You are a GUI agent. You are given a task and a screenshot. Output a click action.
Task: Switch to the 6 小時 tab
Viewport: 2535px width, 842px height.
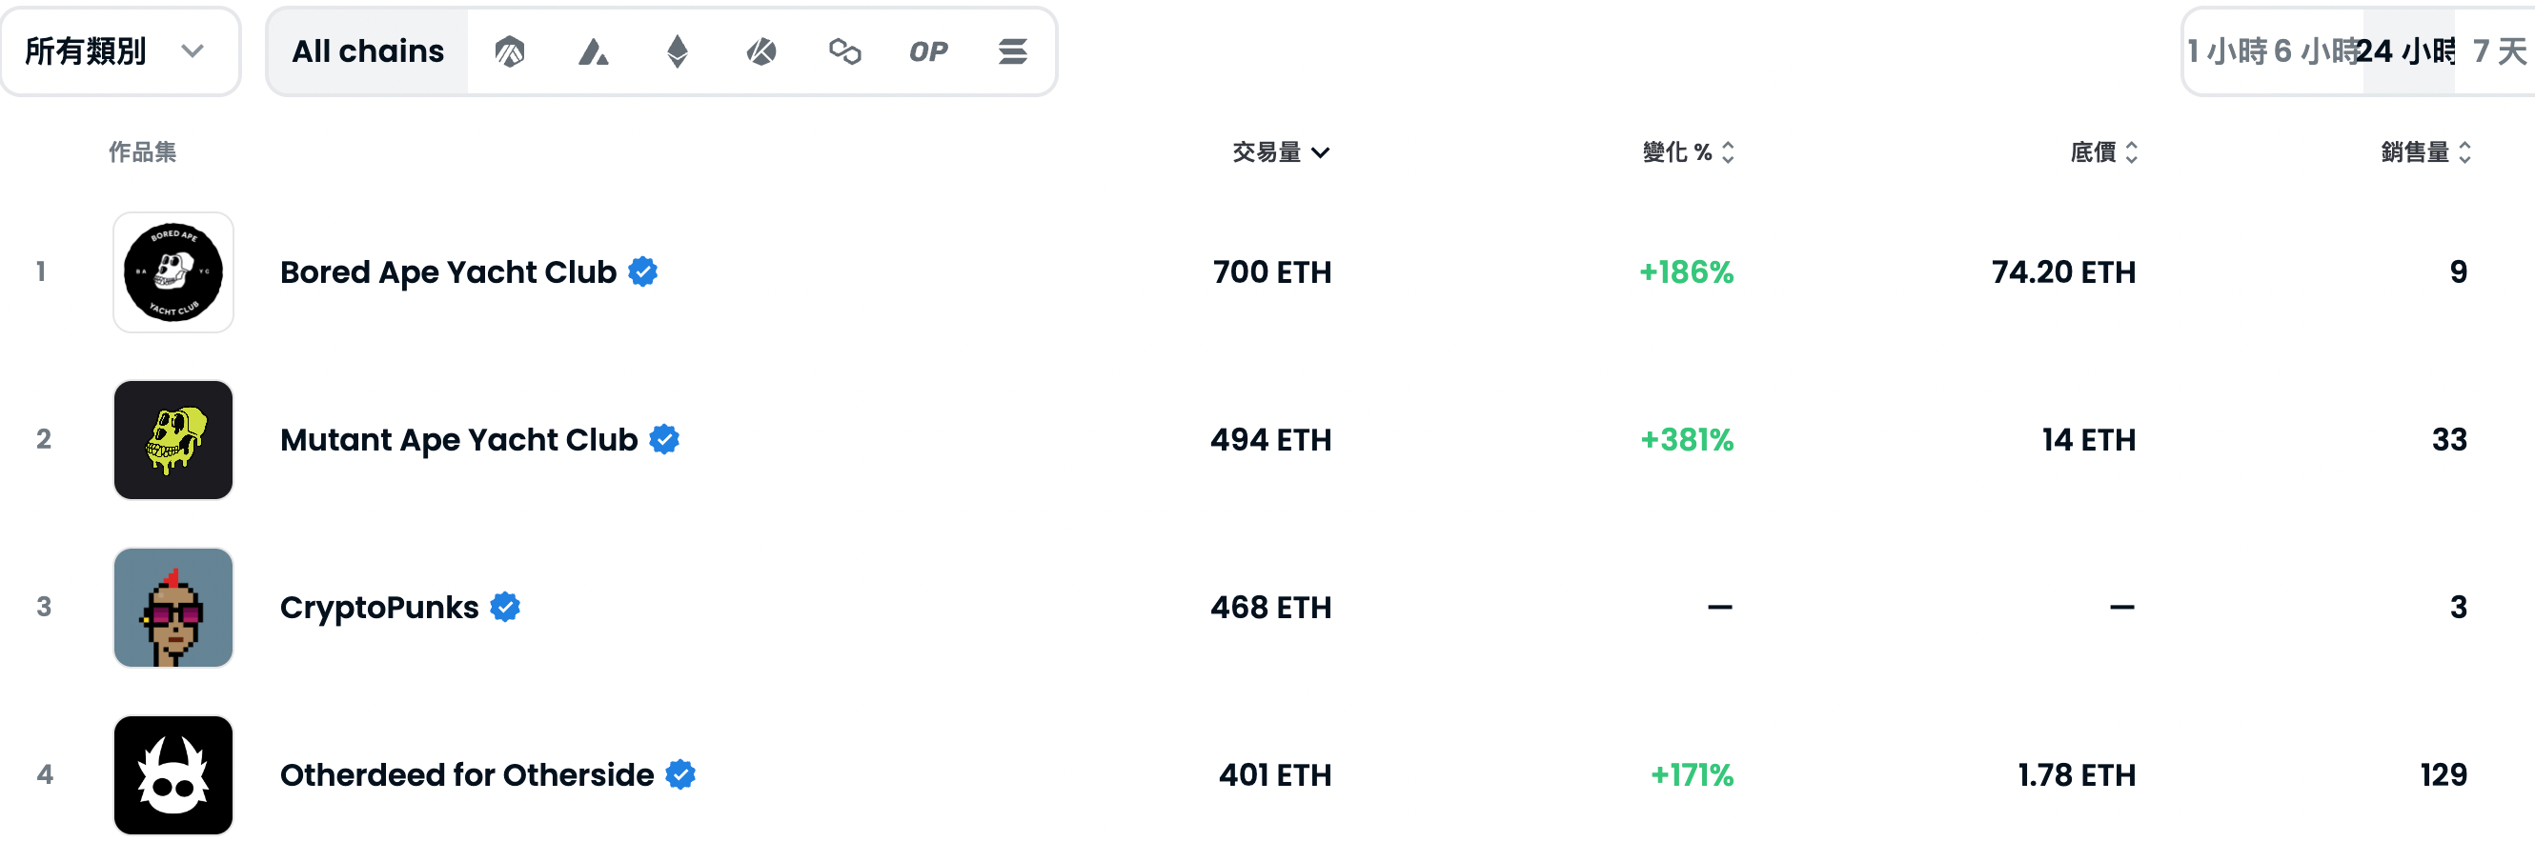2317,51
